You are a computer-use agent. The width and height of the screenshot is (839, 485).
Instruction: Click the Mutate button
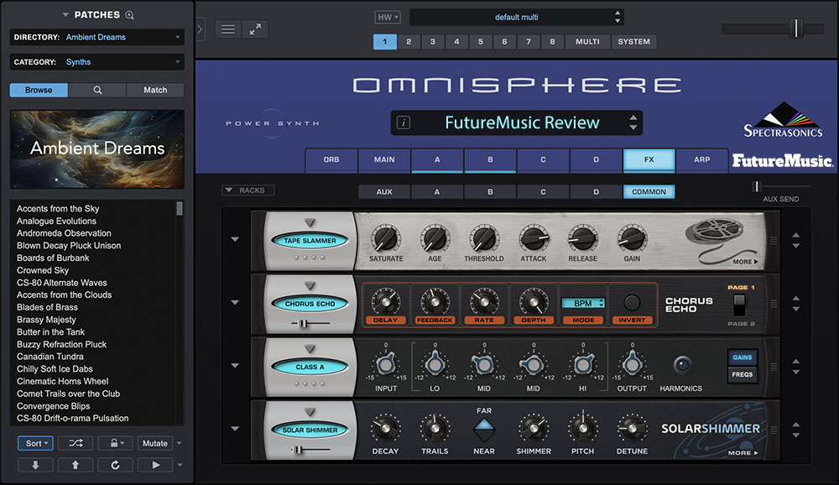point(154,443)
